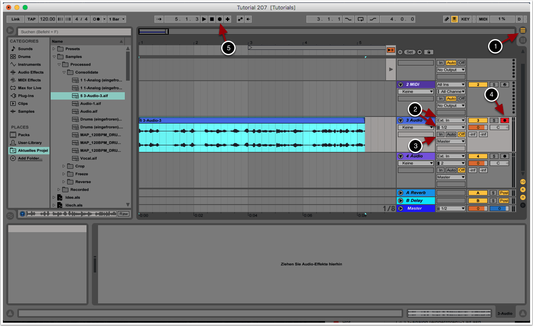Open Audio Effects category
Viewport: 533px width, 326px height.
tap(30, 72)
